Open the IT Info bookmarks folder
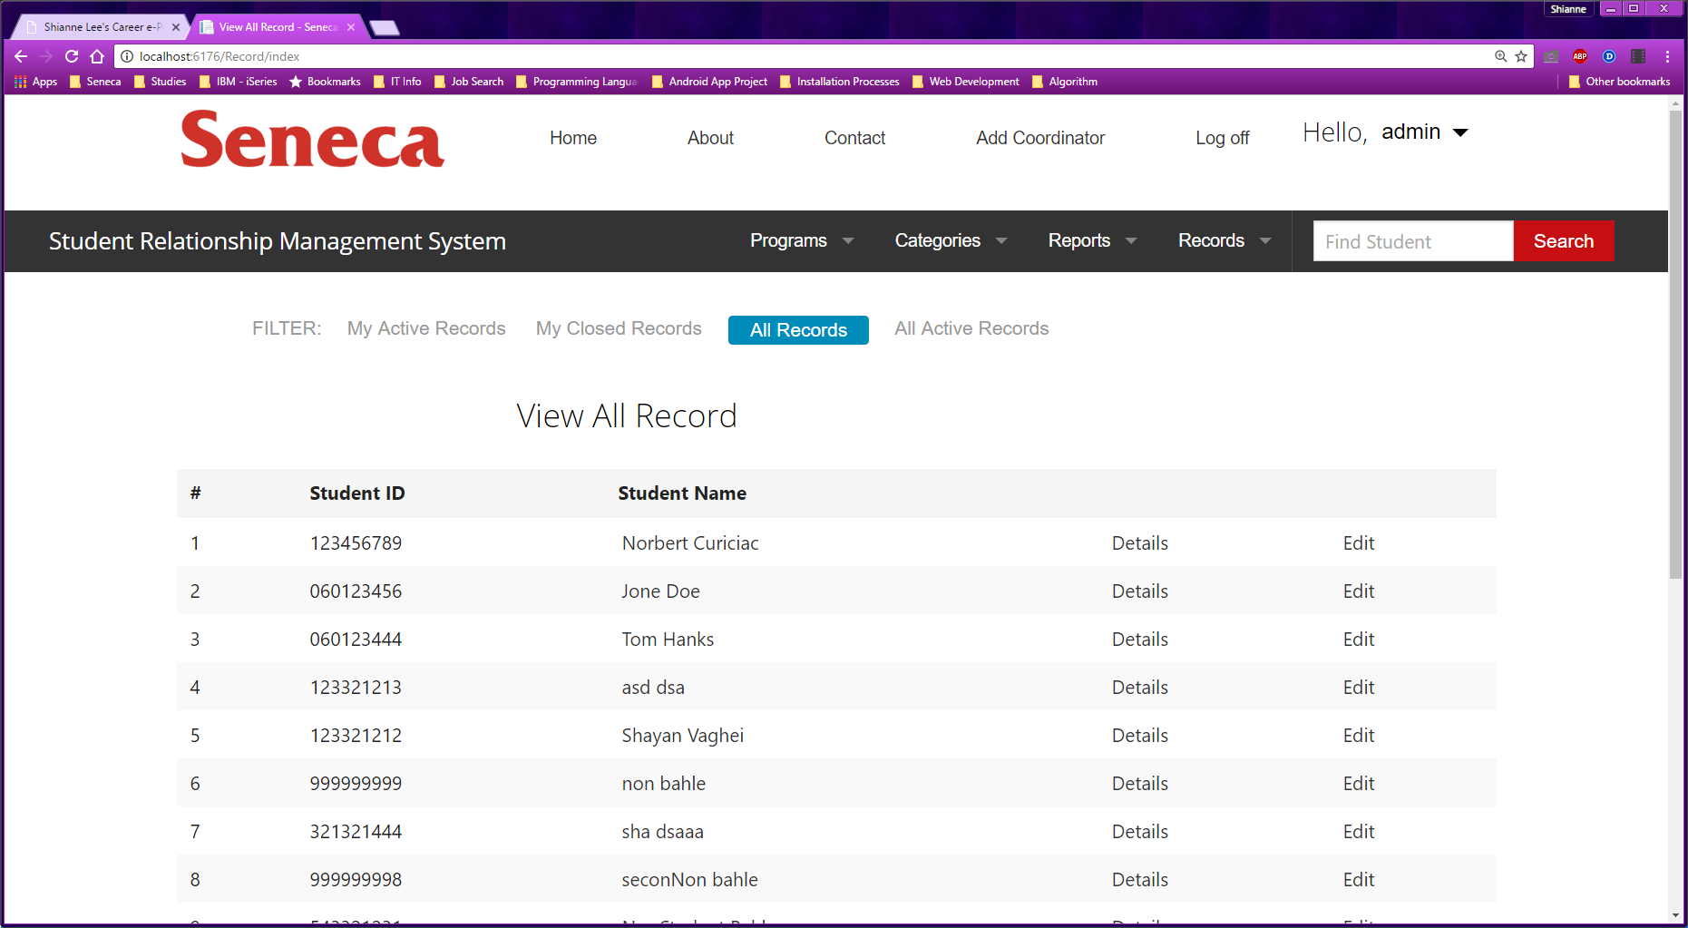 397,82
